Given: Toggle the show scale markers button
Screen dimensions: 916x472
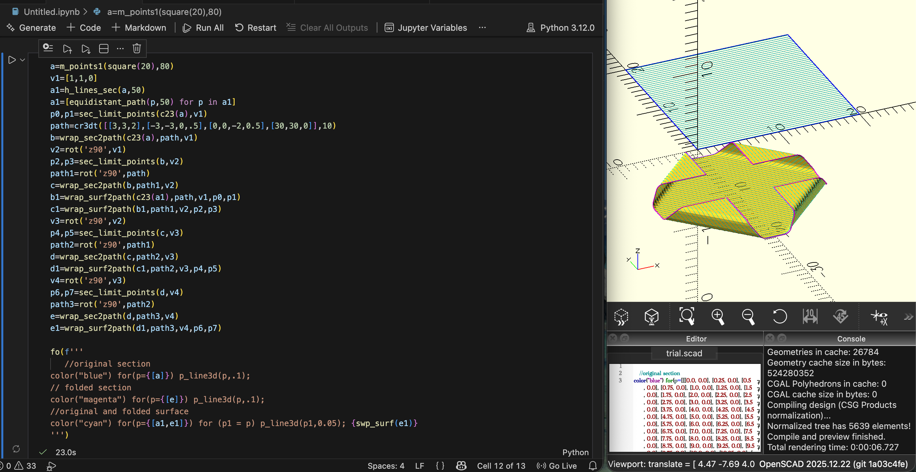Looking at the screenshot, I should 810,316.
